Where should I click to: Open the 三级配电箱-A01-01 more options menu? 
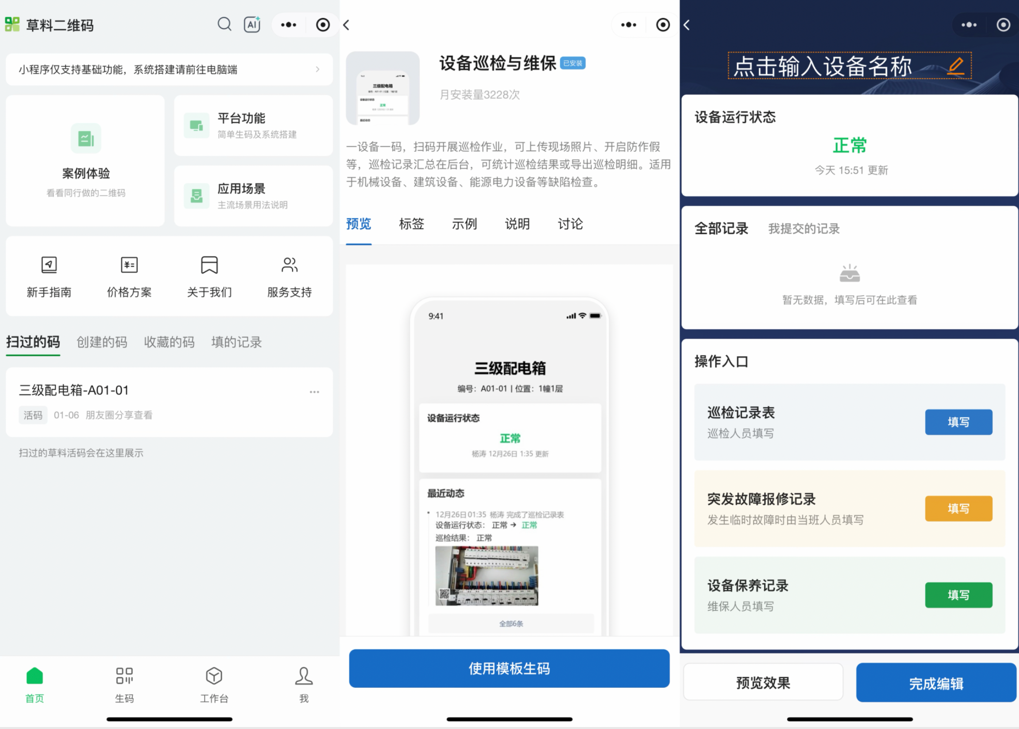pyautogui.click(x=314, y=392)
